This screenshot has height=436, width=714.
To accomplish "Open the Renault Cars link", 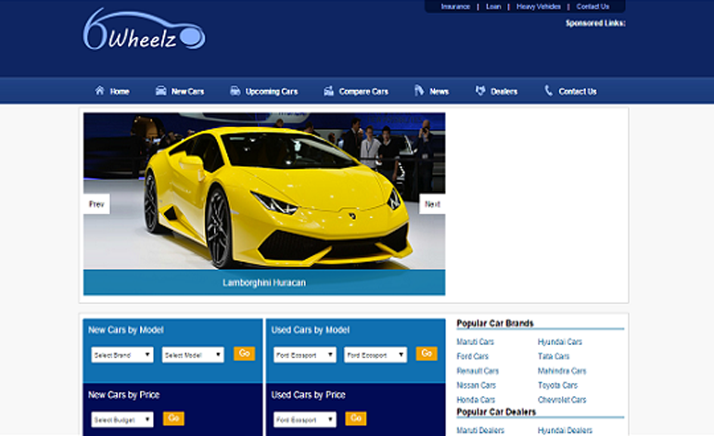I will tap(478, 371).
